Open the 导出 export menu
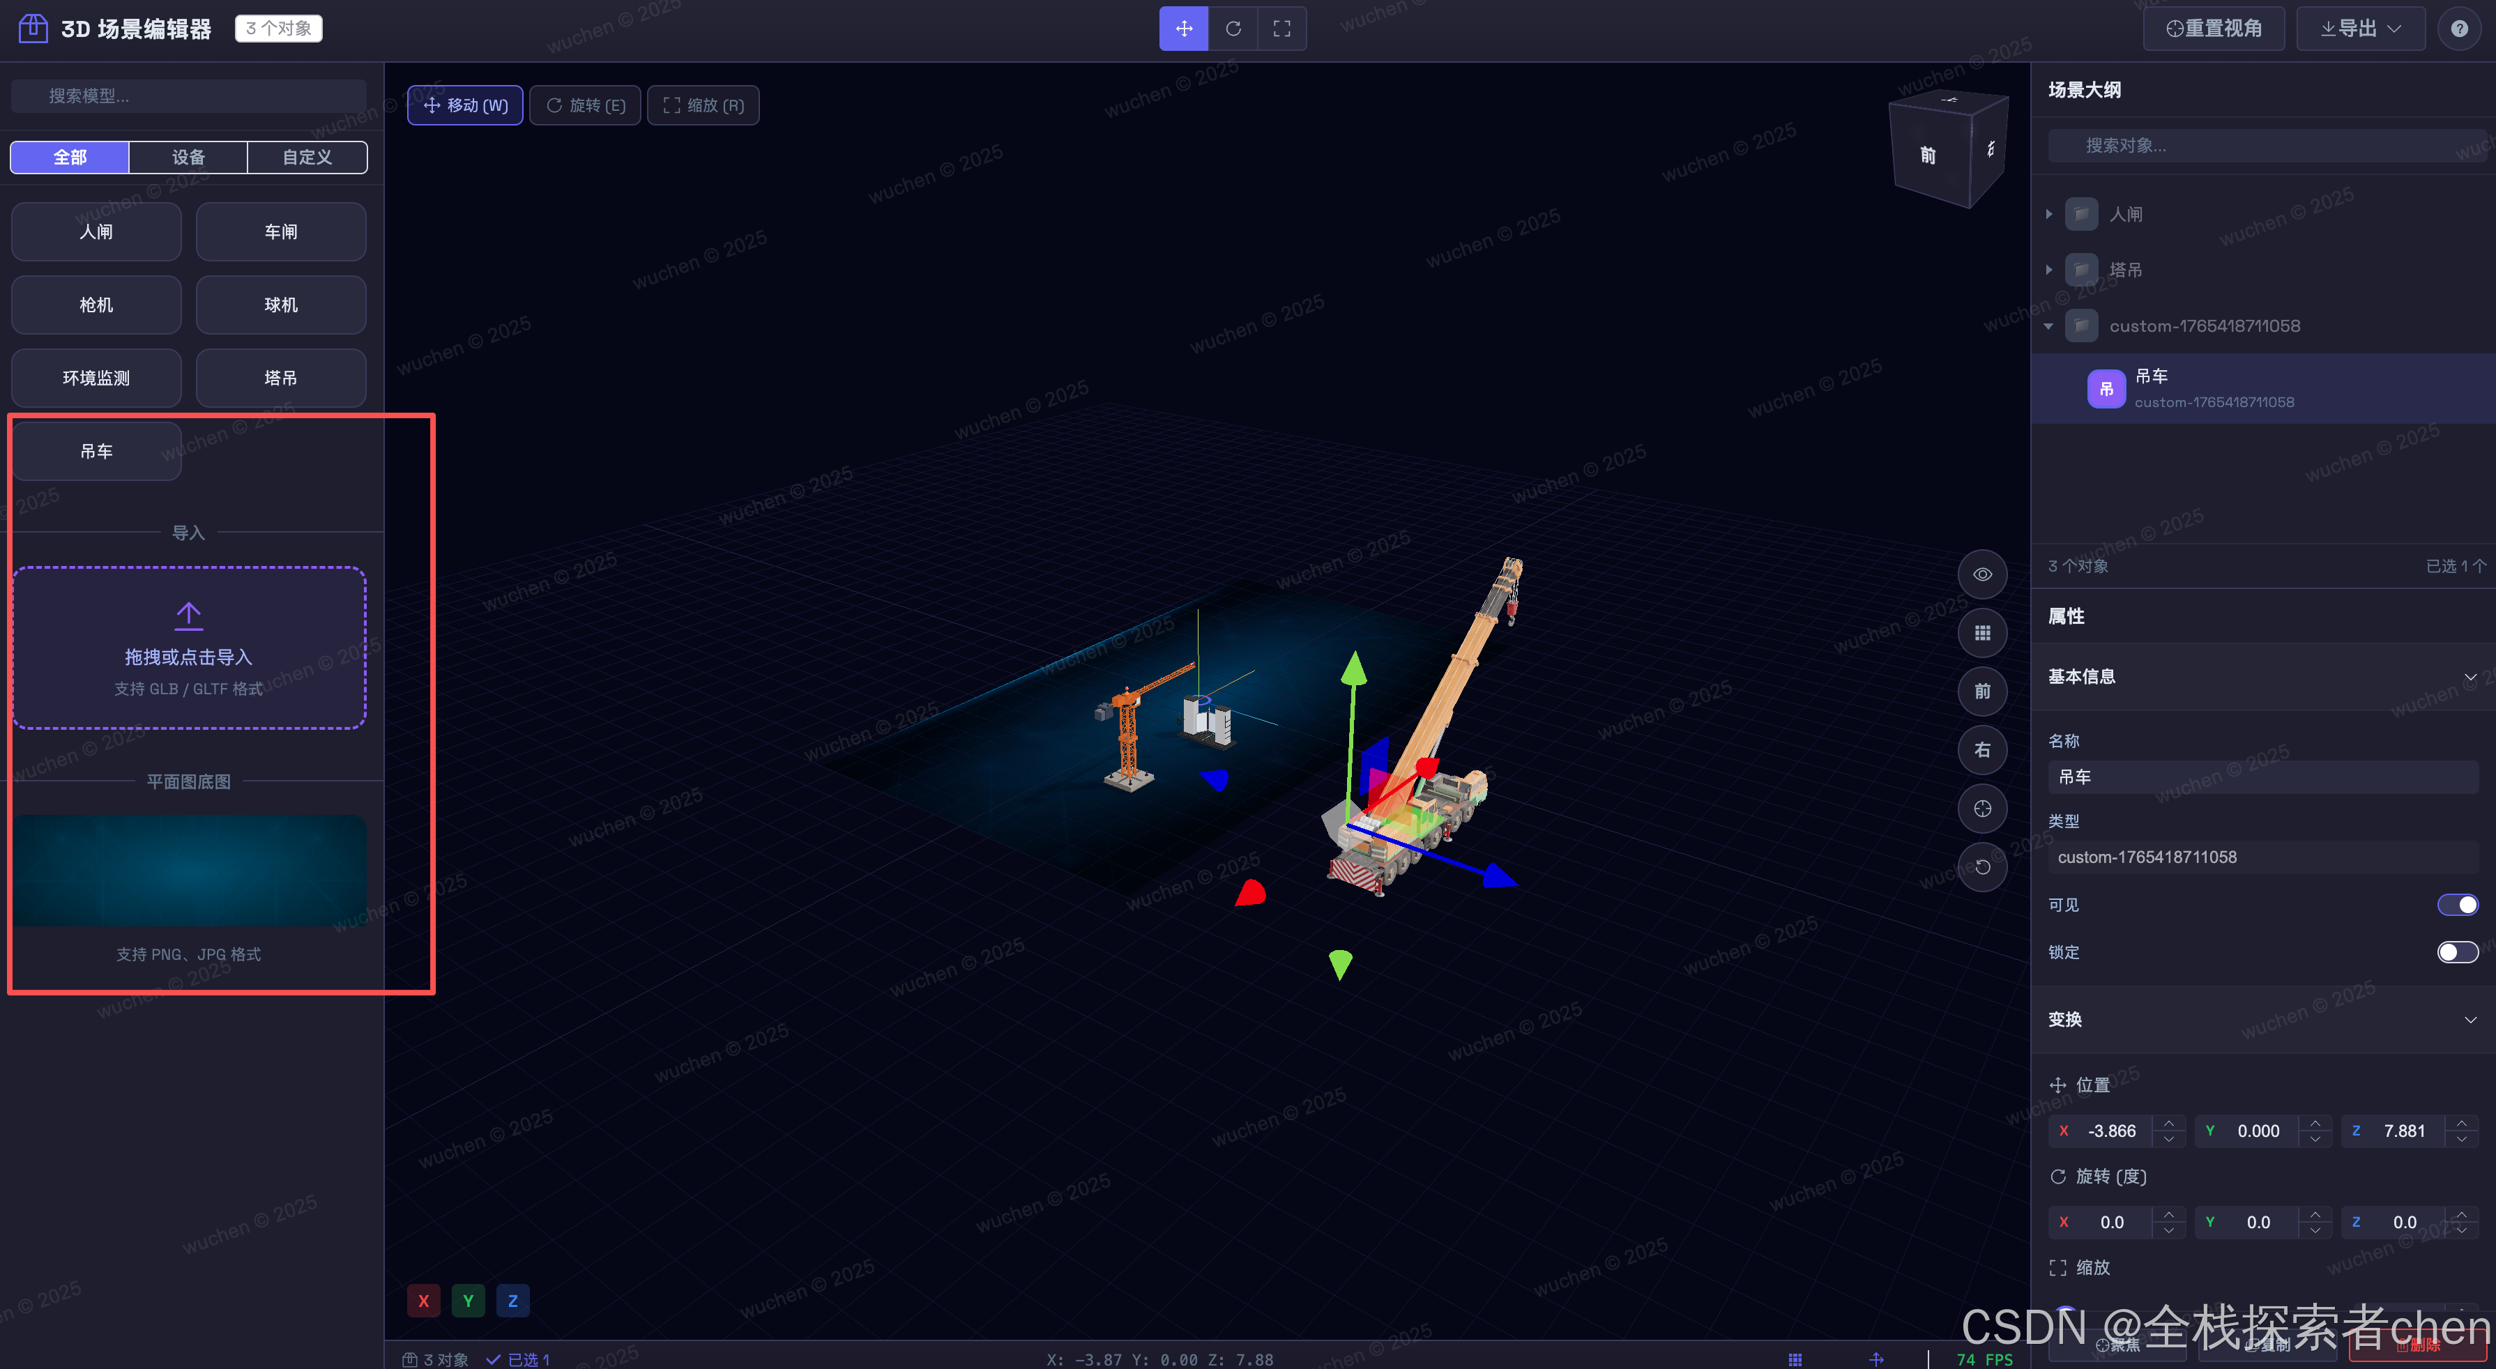 pyautogui.click(x=2359, y=28)
